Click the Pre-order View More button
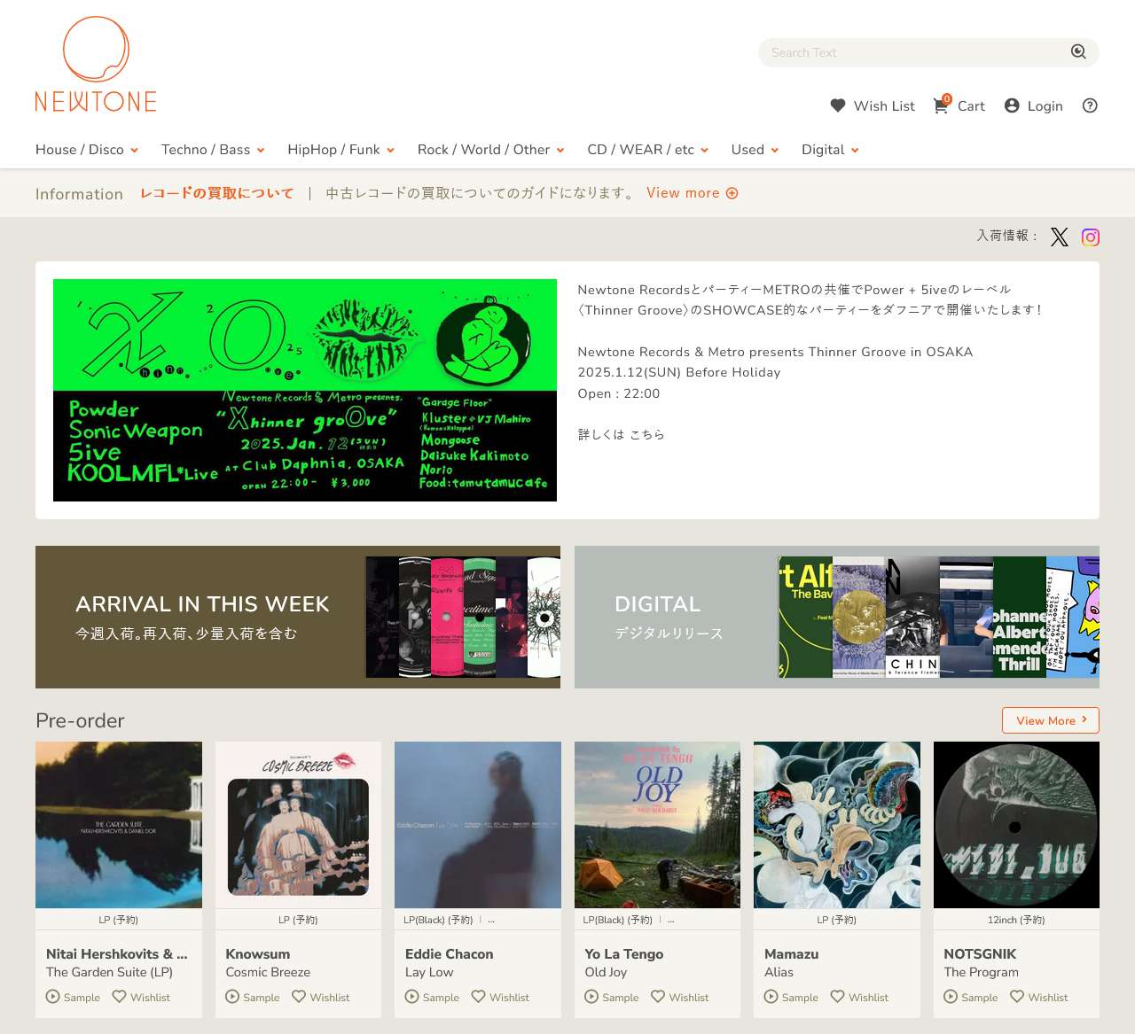1135x1034 pixels. 1051,720
